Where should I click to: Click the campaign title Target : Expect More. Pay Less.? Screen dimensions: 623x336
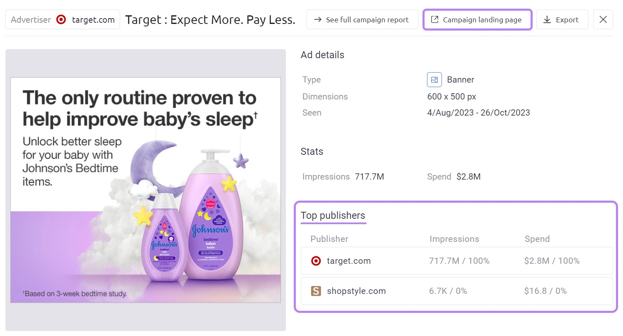pyautogui.click(x=210, y=19)
